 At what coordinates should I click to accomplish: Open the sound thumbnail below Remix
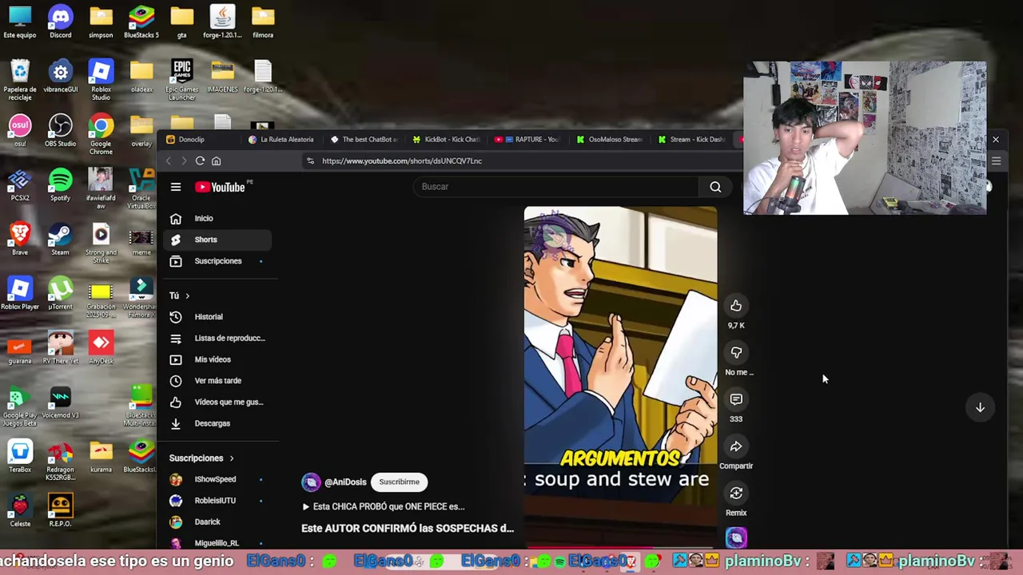(736, 537)
